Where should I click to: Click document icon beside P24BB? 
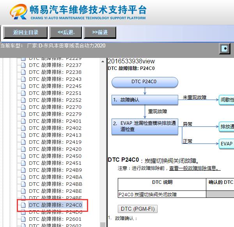tap(23, 184)
